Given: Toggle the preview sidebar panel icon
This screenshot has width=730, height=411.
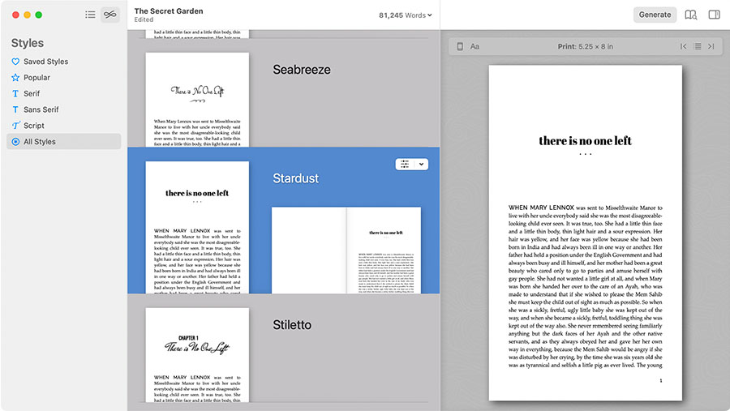Looking at the screenshot, I should click(714, 15).
